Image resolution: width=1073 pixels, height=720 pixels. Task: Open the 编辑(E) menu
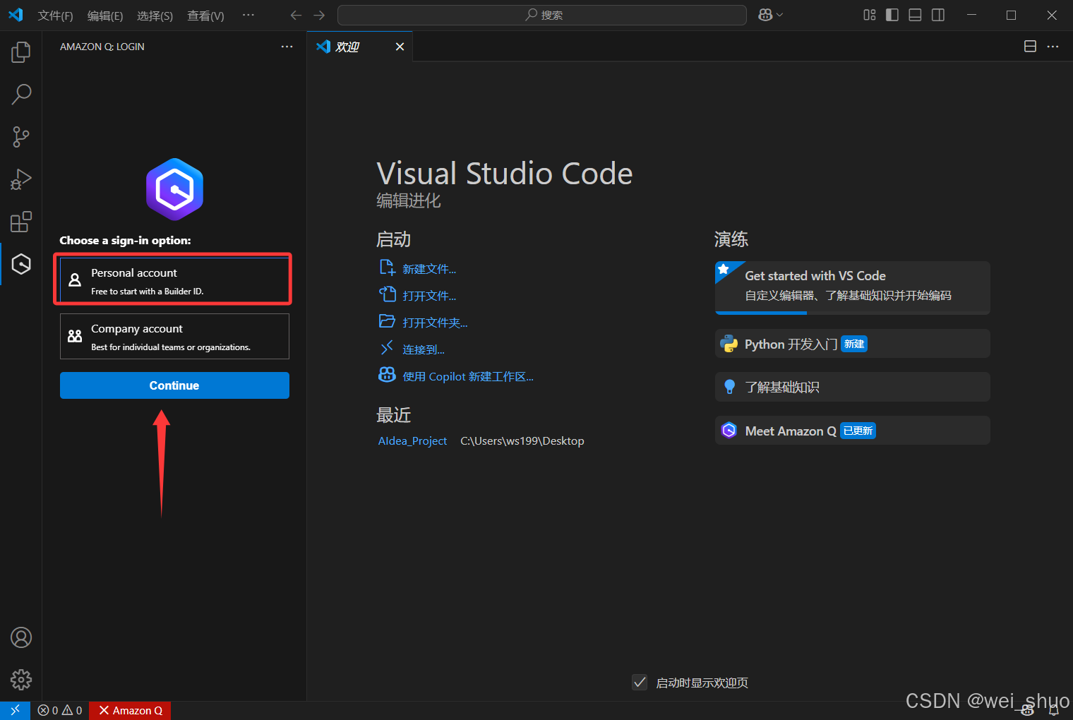pyautogui.click(x=105, y=16)
